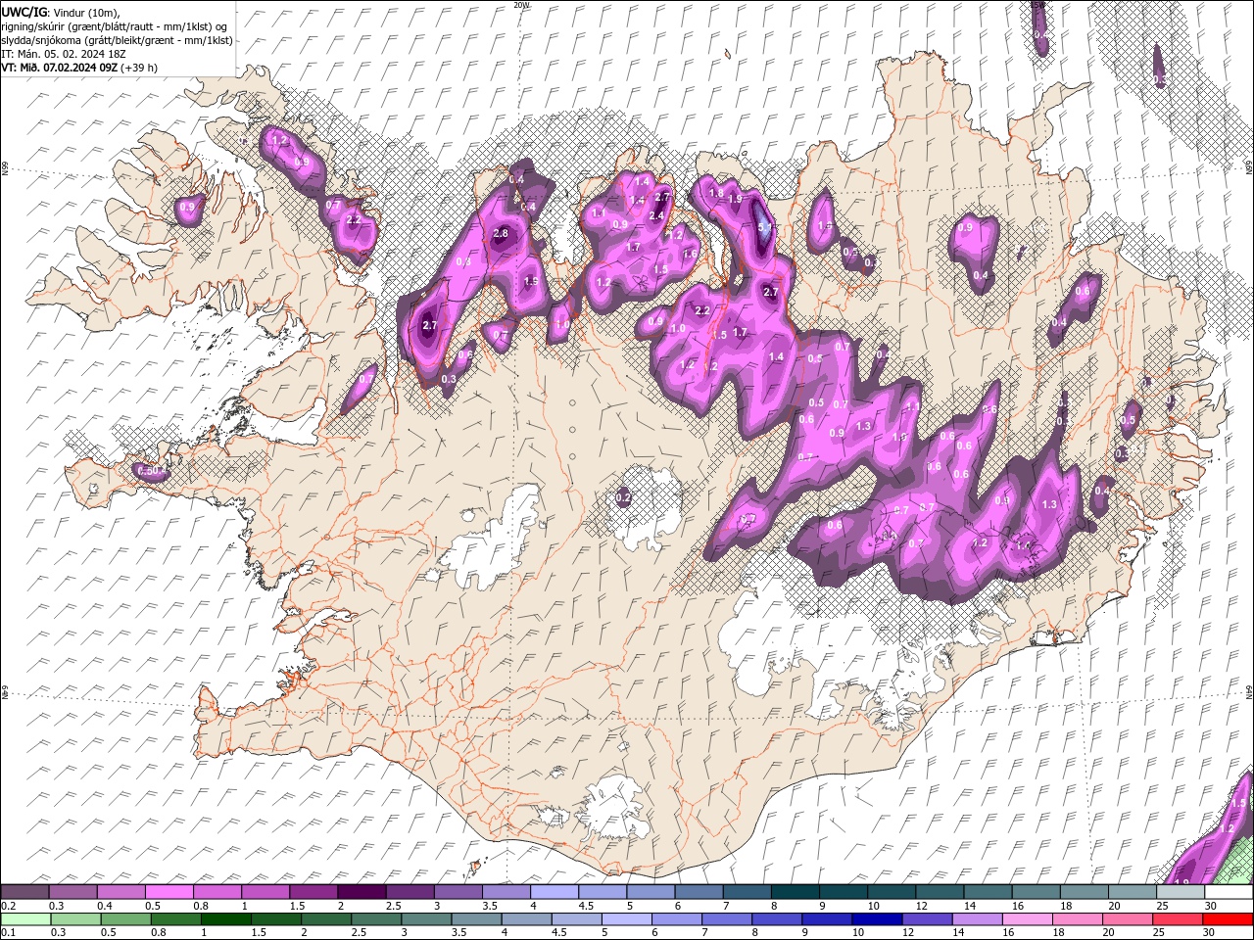Click the slydda/snjókoma legend description line

coord(117,40)
